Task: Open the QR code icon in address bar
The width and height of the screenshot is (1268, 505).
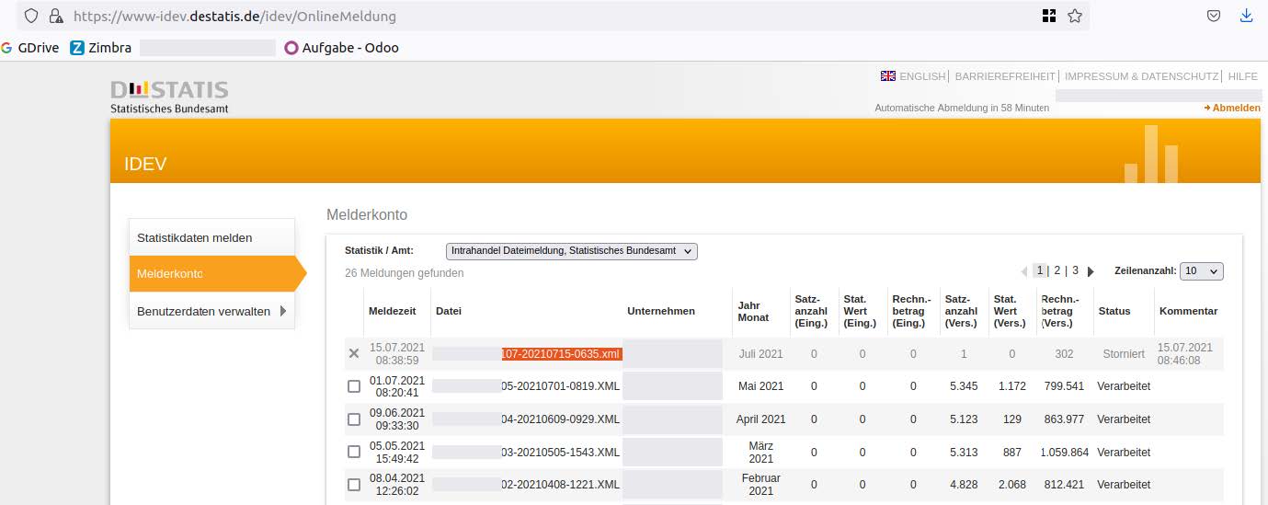Action: point(1049,16)
